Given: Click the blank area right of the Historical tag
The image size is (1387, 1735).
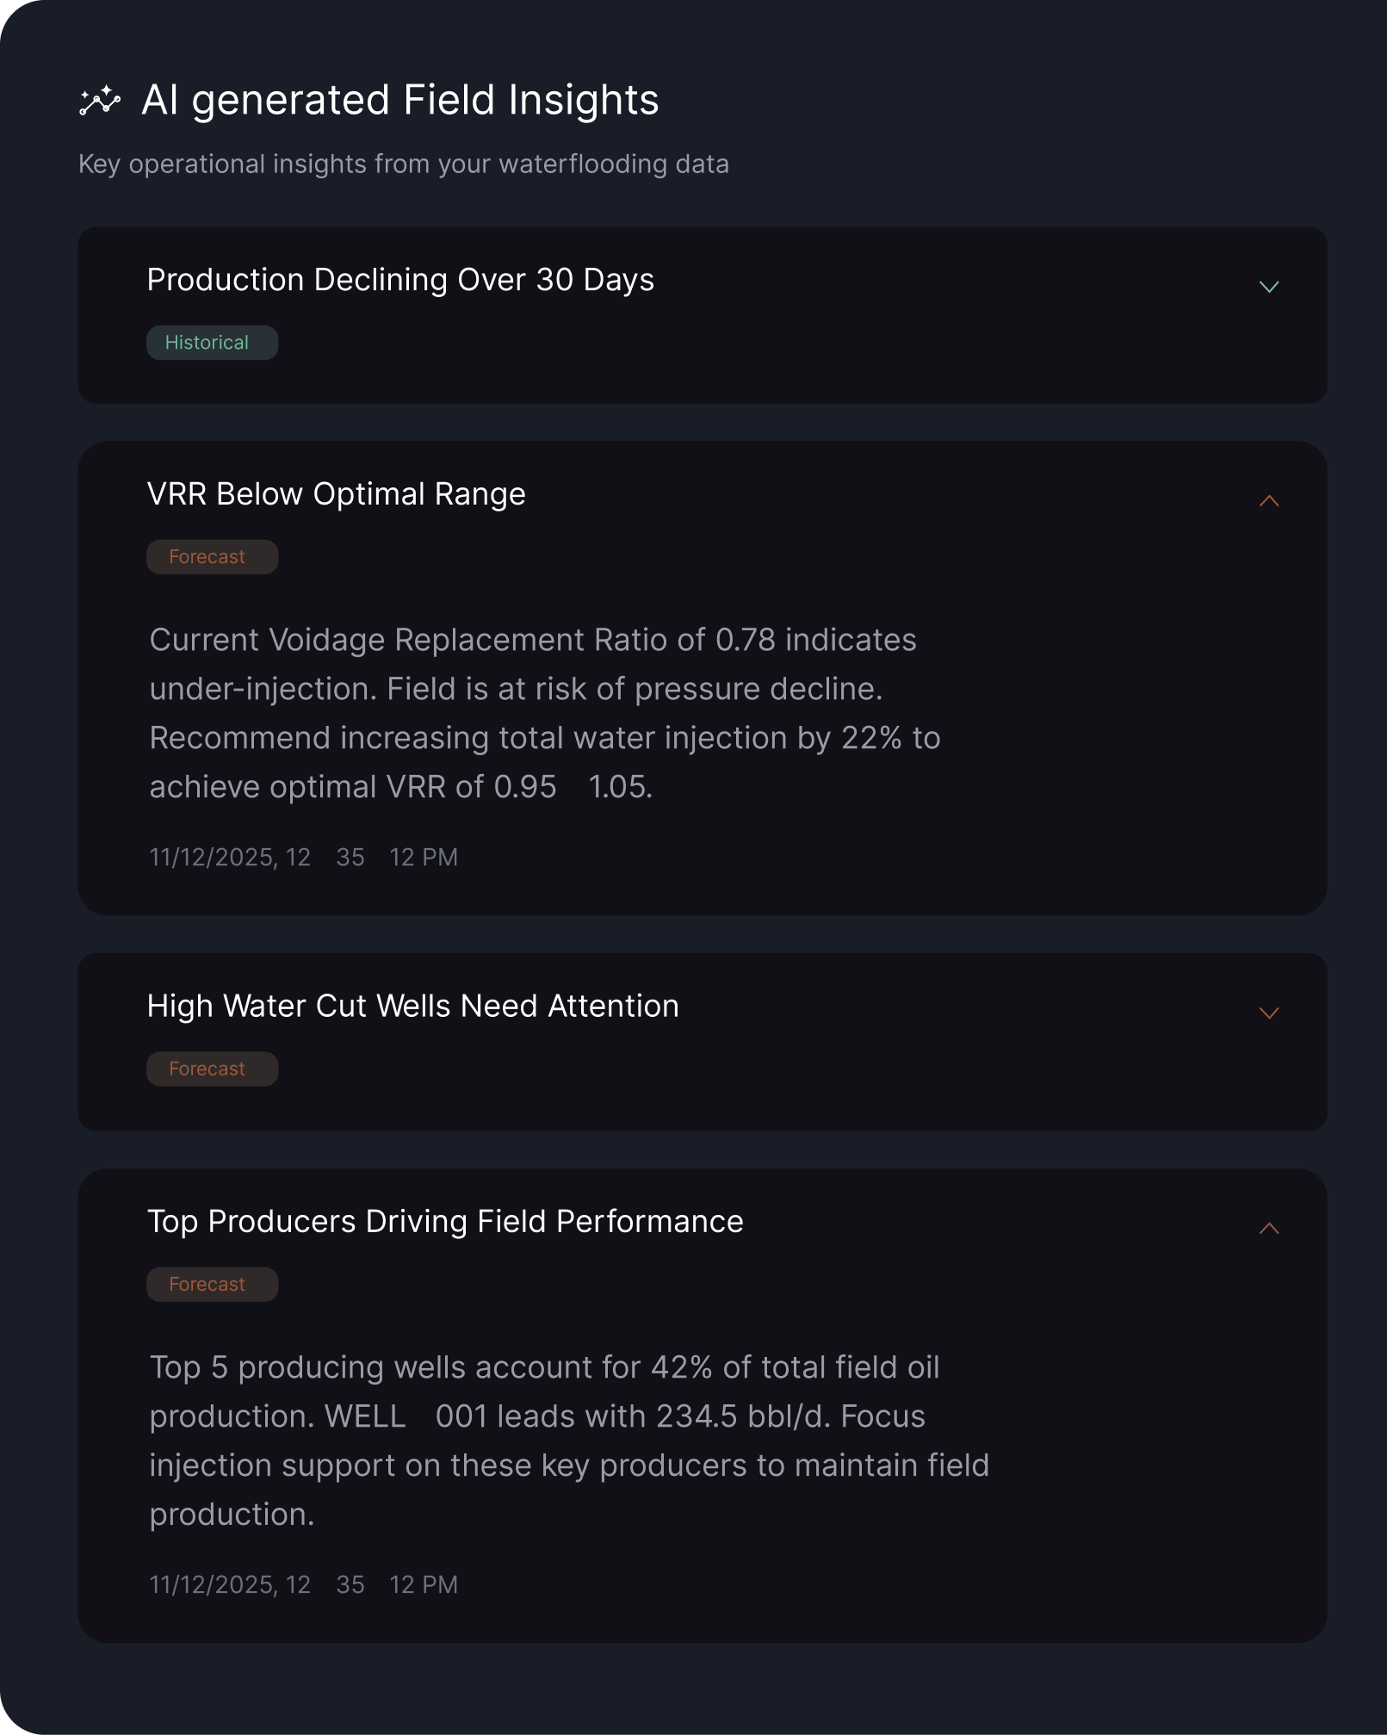Looking at the screenshot, I should pos(689,343).
